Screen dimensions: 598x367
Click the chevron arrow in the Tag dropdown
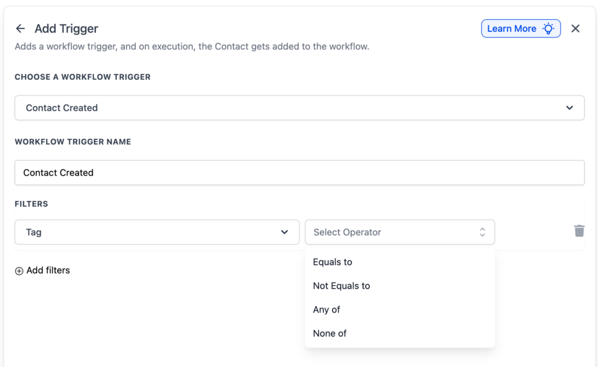coord(284,232)
